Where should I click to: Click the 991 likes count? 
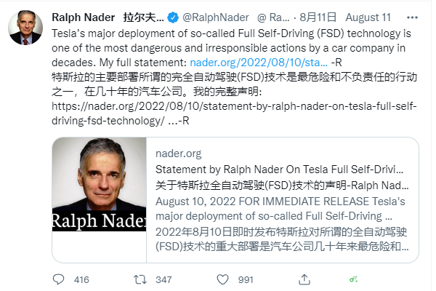click(246, 279)
